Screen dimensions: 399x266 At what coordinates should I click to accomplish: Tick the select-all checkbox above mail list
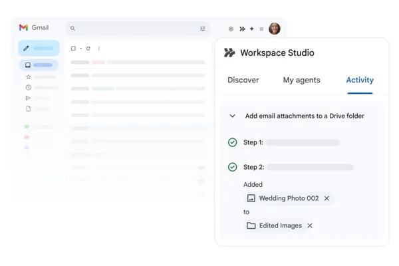coord(73,49)
